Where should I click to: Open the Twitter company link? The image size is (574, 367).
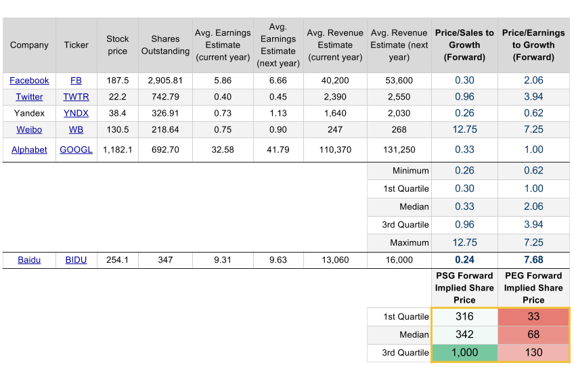(29, 97)
